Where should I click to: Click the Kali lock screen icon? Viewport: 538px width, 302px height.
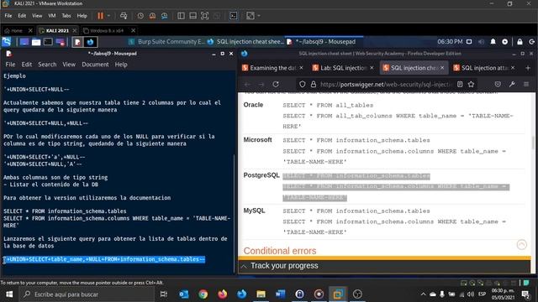click(520, 41)
